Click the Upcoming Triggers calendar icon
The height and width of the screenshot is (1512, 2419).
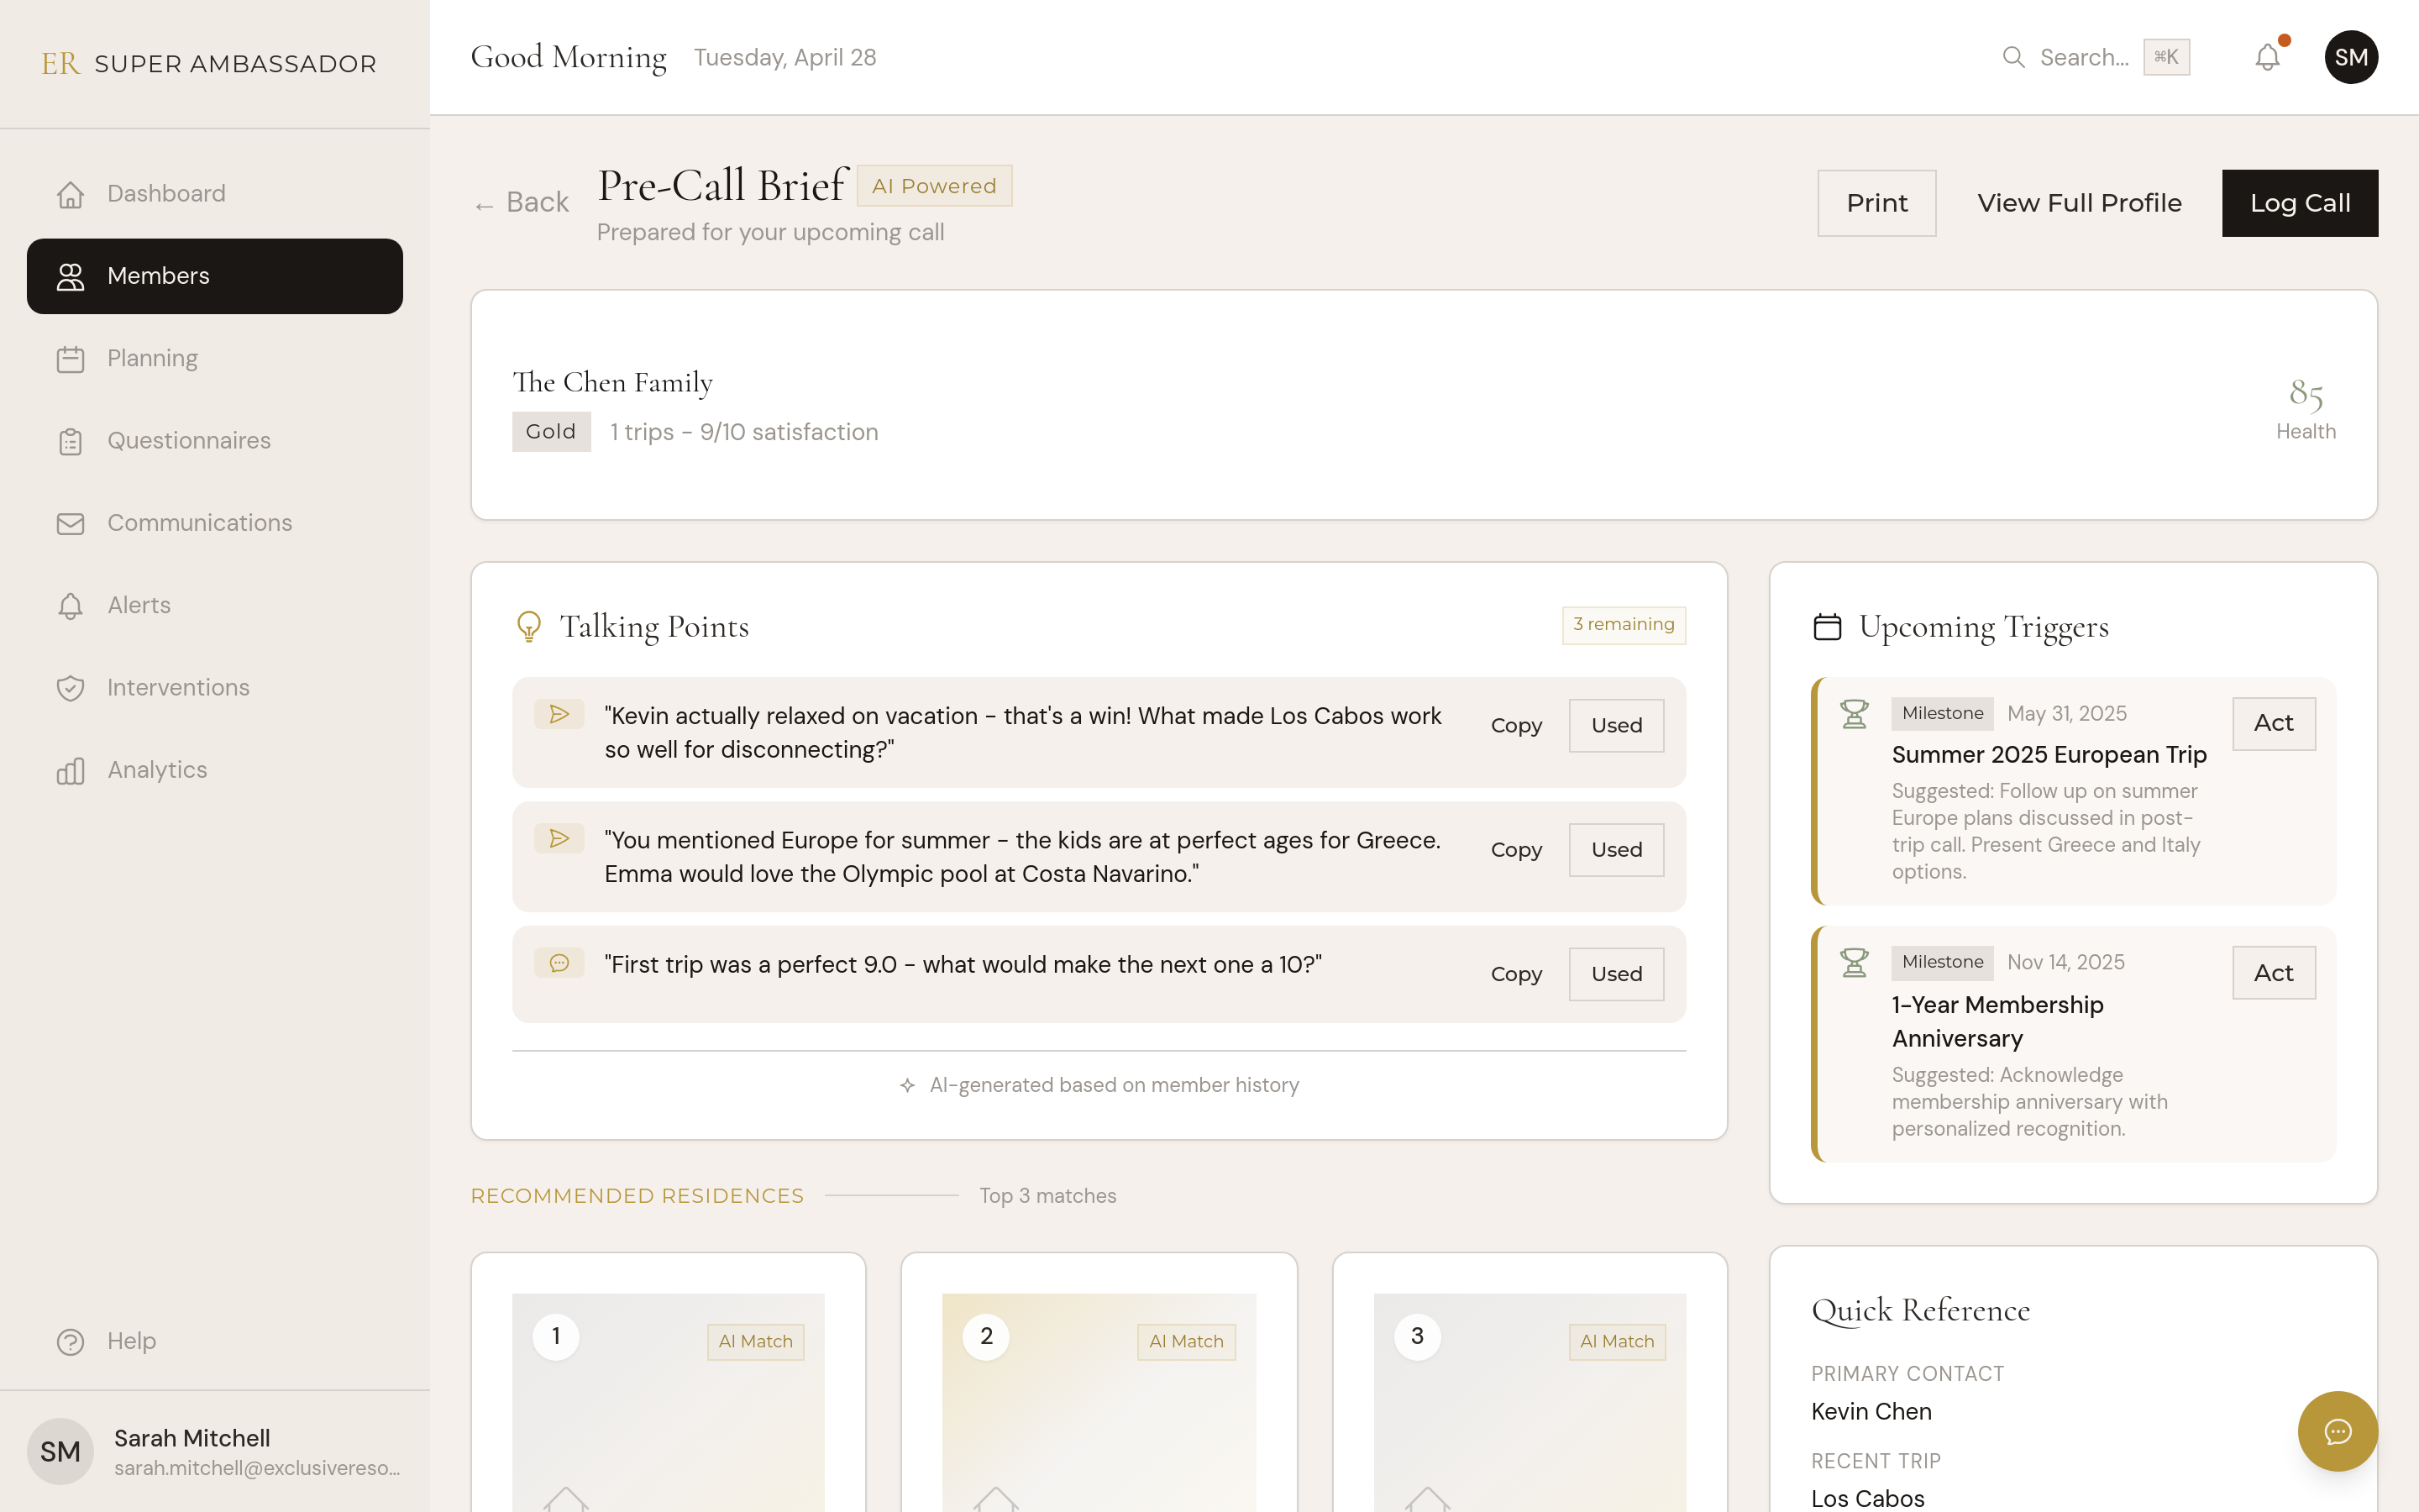[1827, 626]
